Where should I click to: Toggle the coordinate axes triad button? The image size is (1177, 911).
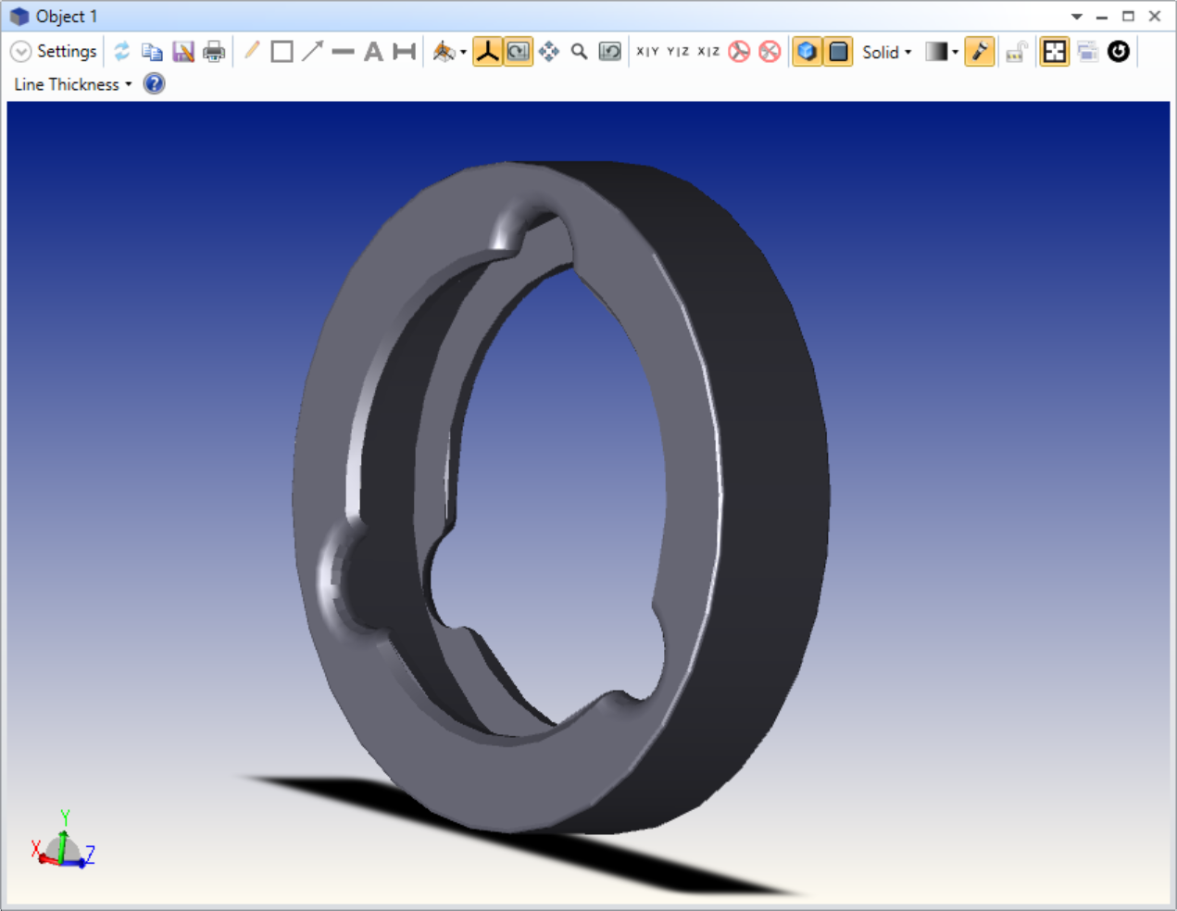tap(487, 52)
